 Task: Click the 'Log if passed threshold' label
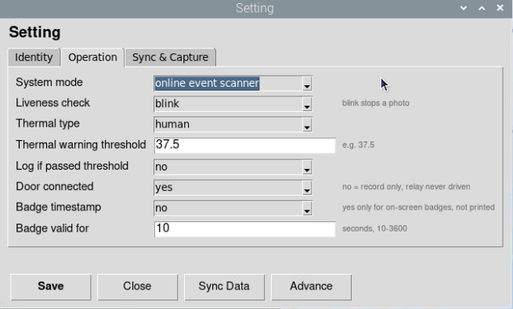[72, 166]
